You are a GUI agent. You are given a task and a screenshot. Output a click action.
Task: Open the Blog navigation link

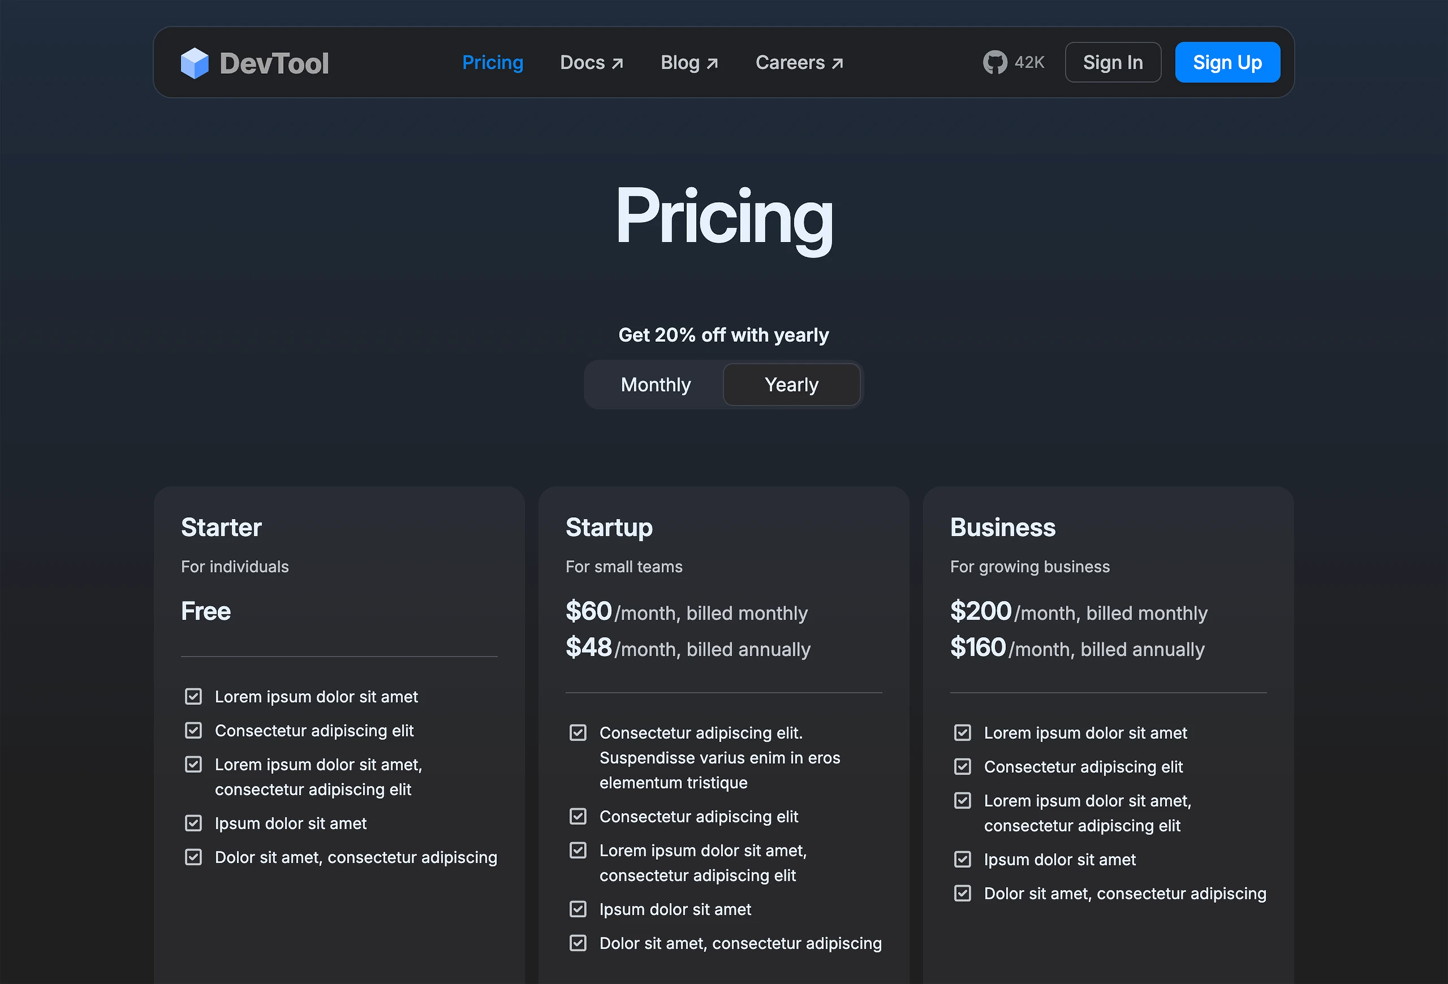coord(689,62)
